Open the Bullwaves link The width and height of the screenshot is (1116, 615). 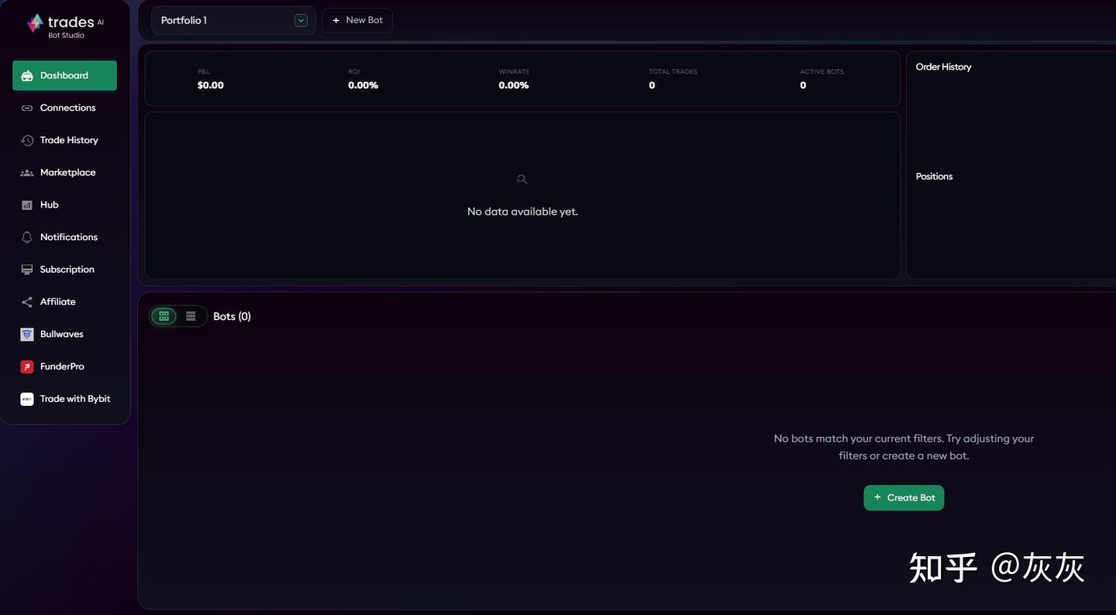(64, 335)
